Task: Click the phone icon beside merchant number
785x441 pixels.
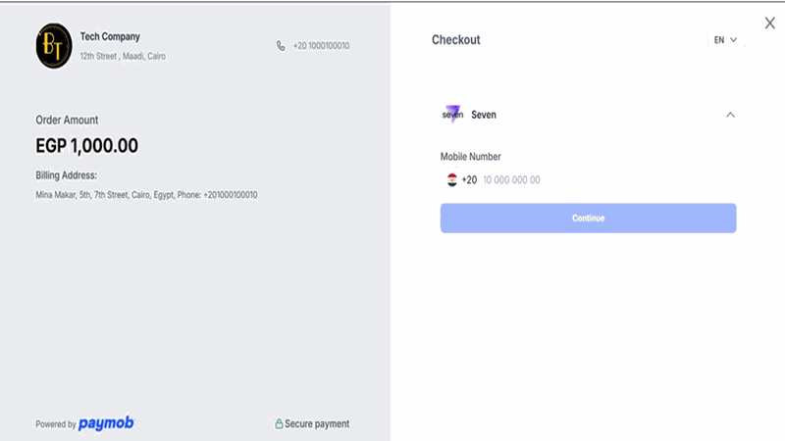Action: (x=282, y=46)
